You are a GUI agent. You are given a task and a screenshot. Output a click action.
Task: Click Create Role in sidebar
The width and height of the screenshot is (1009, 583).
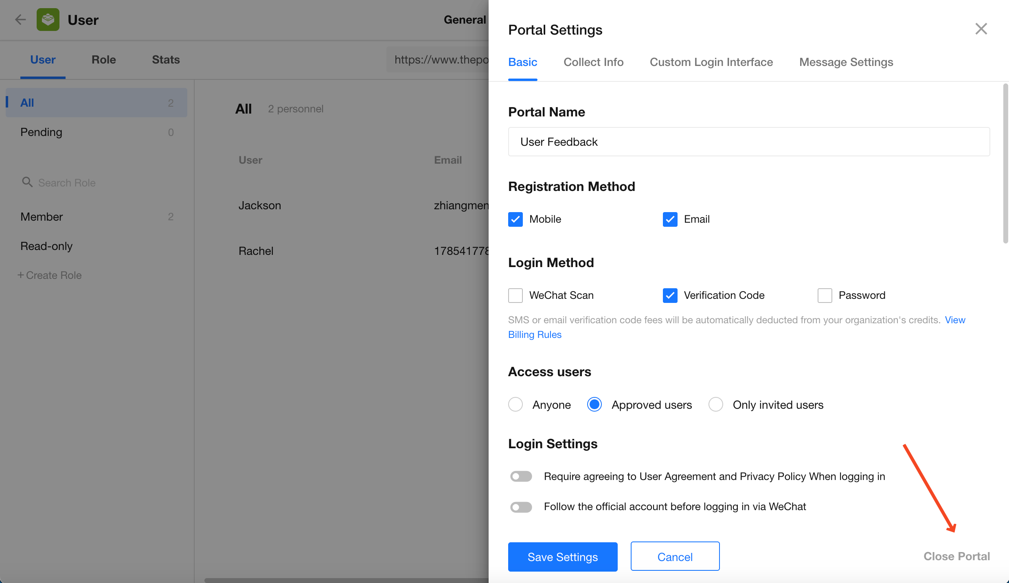[x=50, y=275]
